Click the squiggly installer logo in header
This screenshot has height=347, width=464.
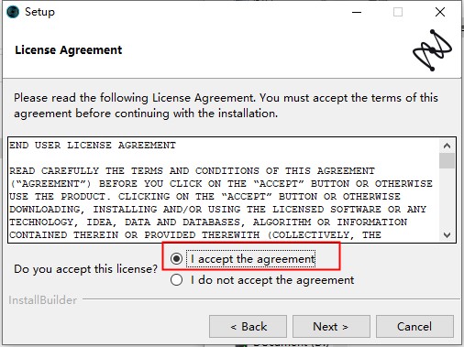click(432, 50)
